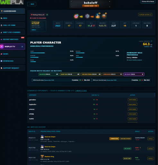This screenshot has width=158, height=165.
Task: Open details for match #642513
Action: pyautogui.click(x=151, y=139)
